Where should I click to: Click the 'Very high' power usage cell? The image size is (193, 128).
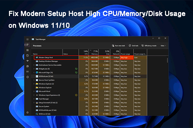pyautogui.click(x=127, y=58)
